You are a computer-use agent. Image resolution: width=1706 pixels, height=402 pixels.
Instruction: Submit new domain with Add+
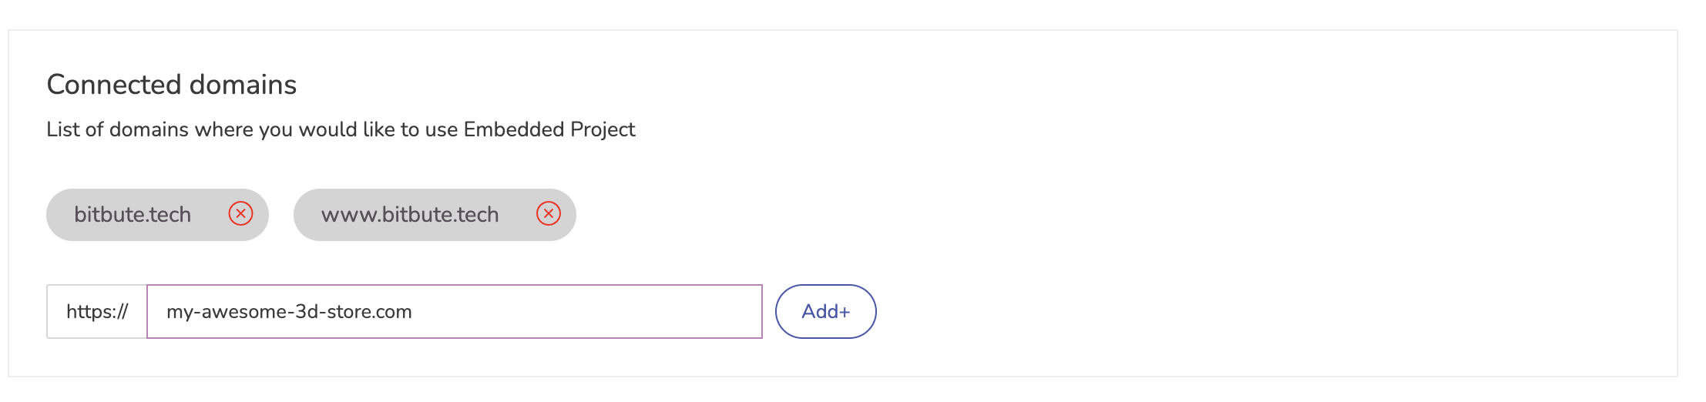point(825,311)
